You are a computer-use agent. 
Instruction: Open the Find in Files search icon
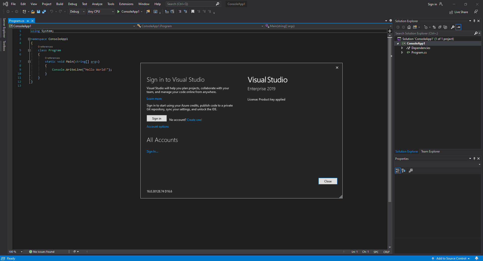click(x=148, y=12)
